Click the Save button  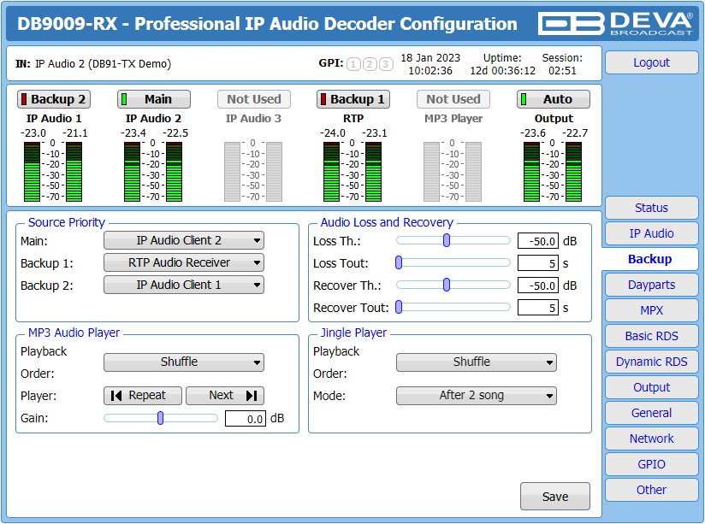[x=555, y=496]
